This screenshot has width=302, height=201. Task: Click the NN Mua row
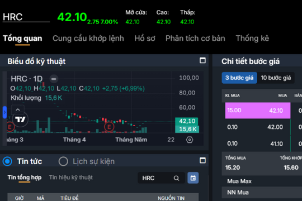(262, 192)
